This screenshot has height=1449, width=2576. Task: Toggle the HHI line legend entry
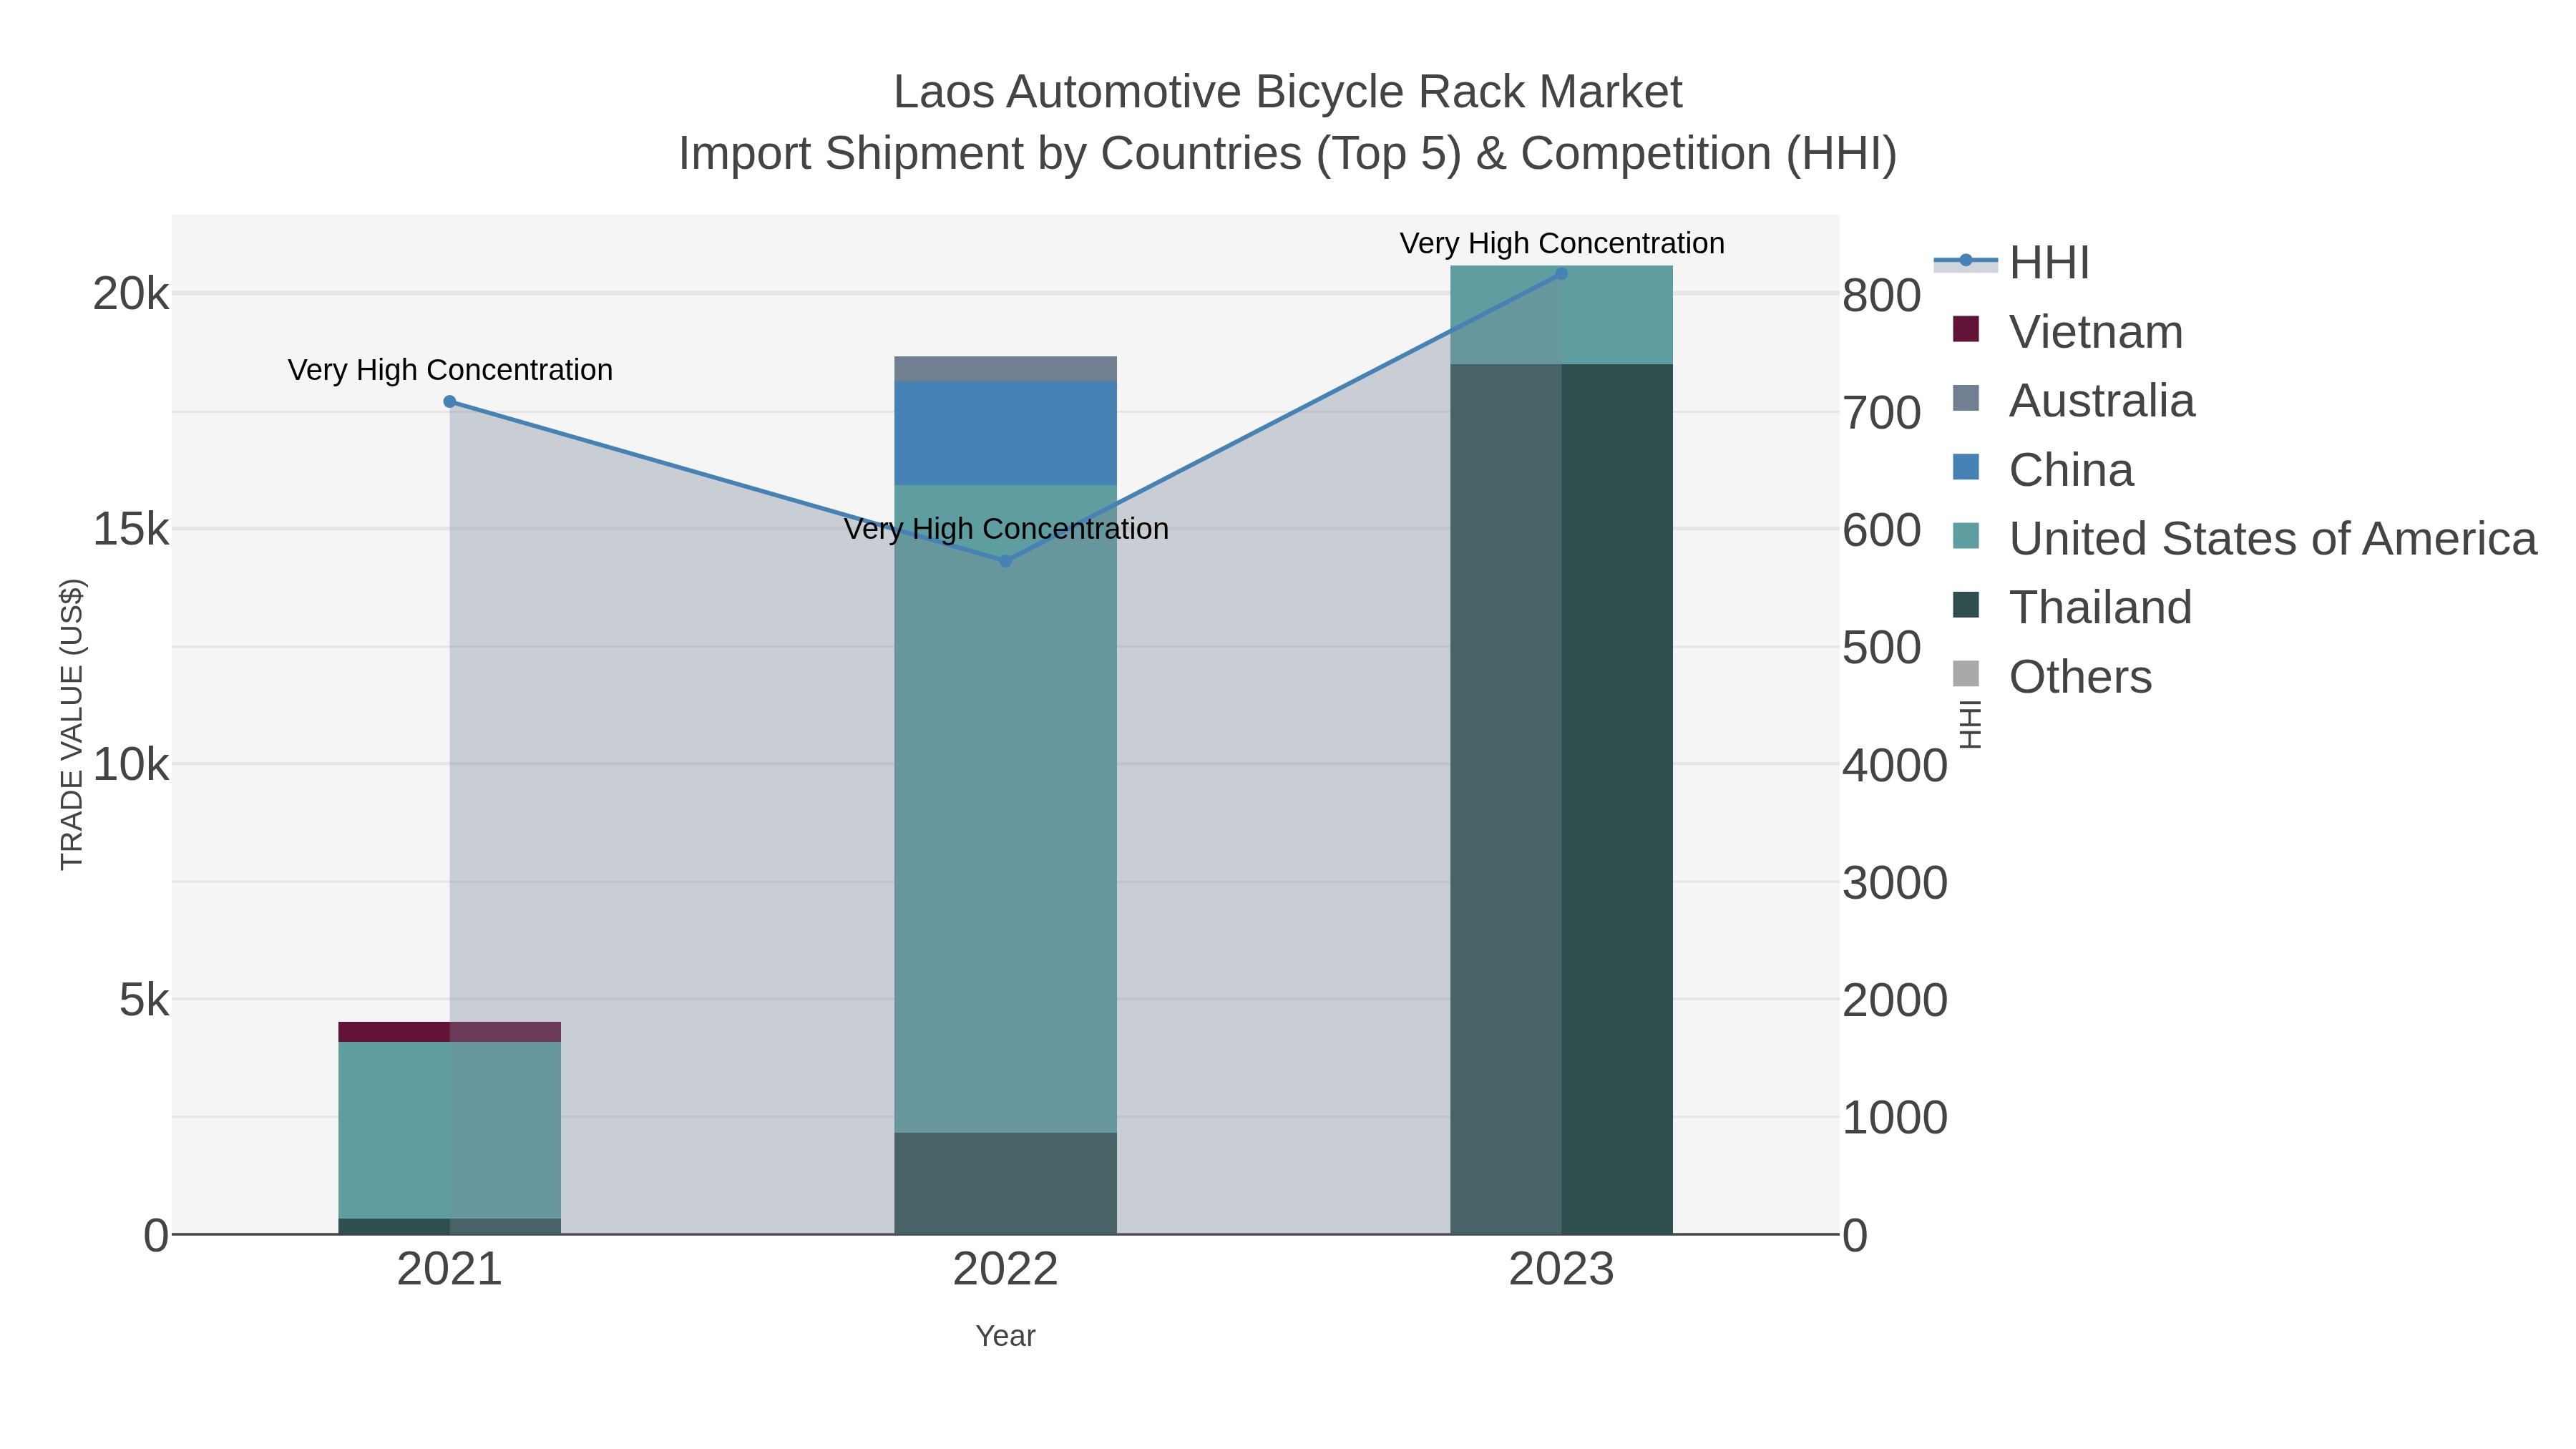2013,262
